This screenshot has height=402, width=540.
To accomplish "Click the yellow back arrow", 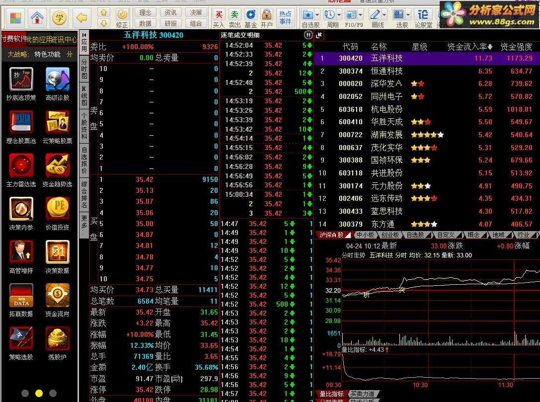I will (81, 17).
